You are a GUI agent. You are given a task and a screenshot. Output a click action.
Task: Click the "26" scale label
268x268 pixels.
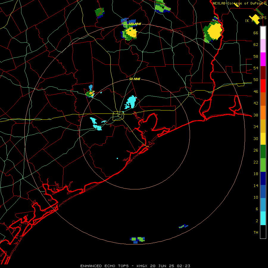tap(256, 150)
